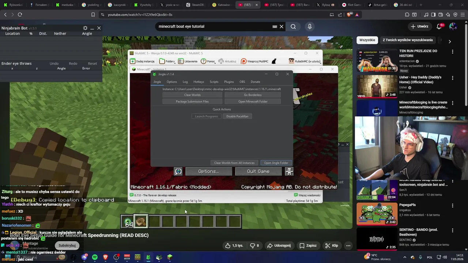Image resolution: width=468 pixels, height=263 pixels.
Task: Open Spotify from the taskbar
Action: coord(95,257)
